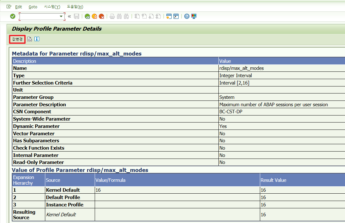Open the 도움말(H) menu
The height and width of the screenshot is (223, 345).
(x=75, y=7)
